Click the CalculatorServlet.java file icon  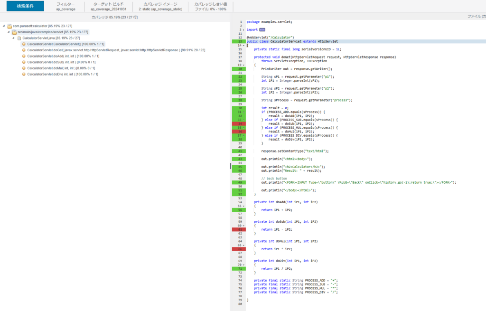[19, 38]
